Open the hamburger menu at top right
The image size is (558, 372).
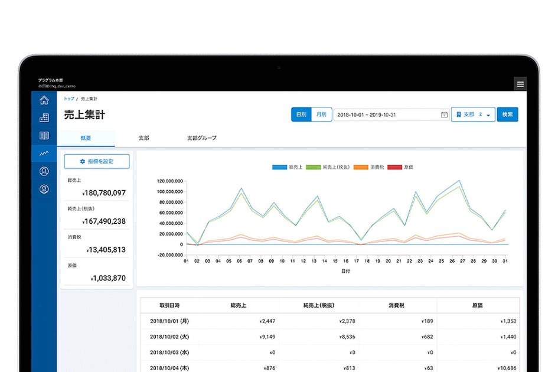click(x=520, y=84)
